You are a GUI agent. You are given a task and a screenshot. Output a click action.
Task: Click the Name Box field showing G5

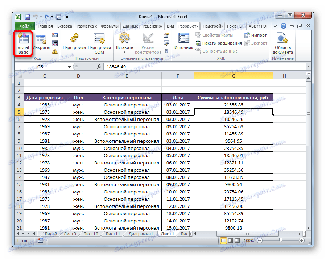coord(41,67)
